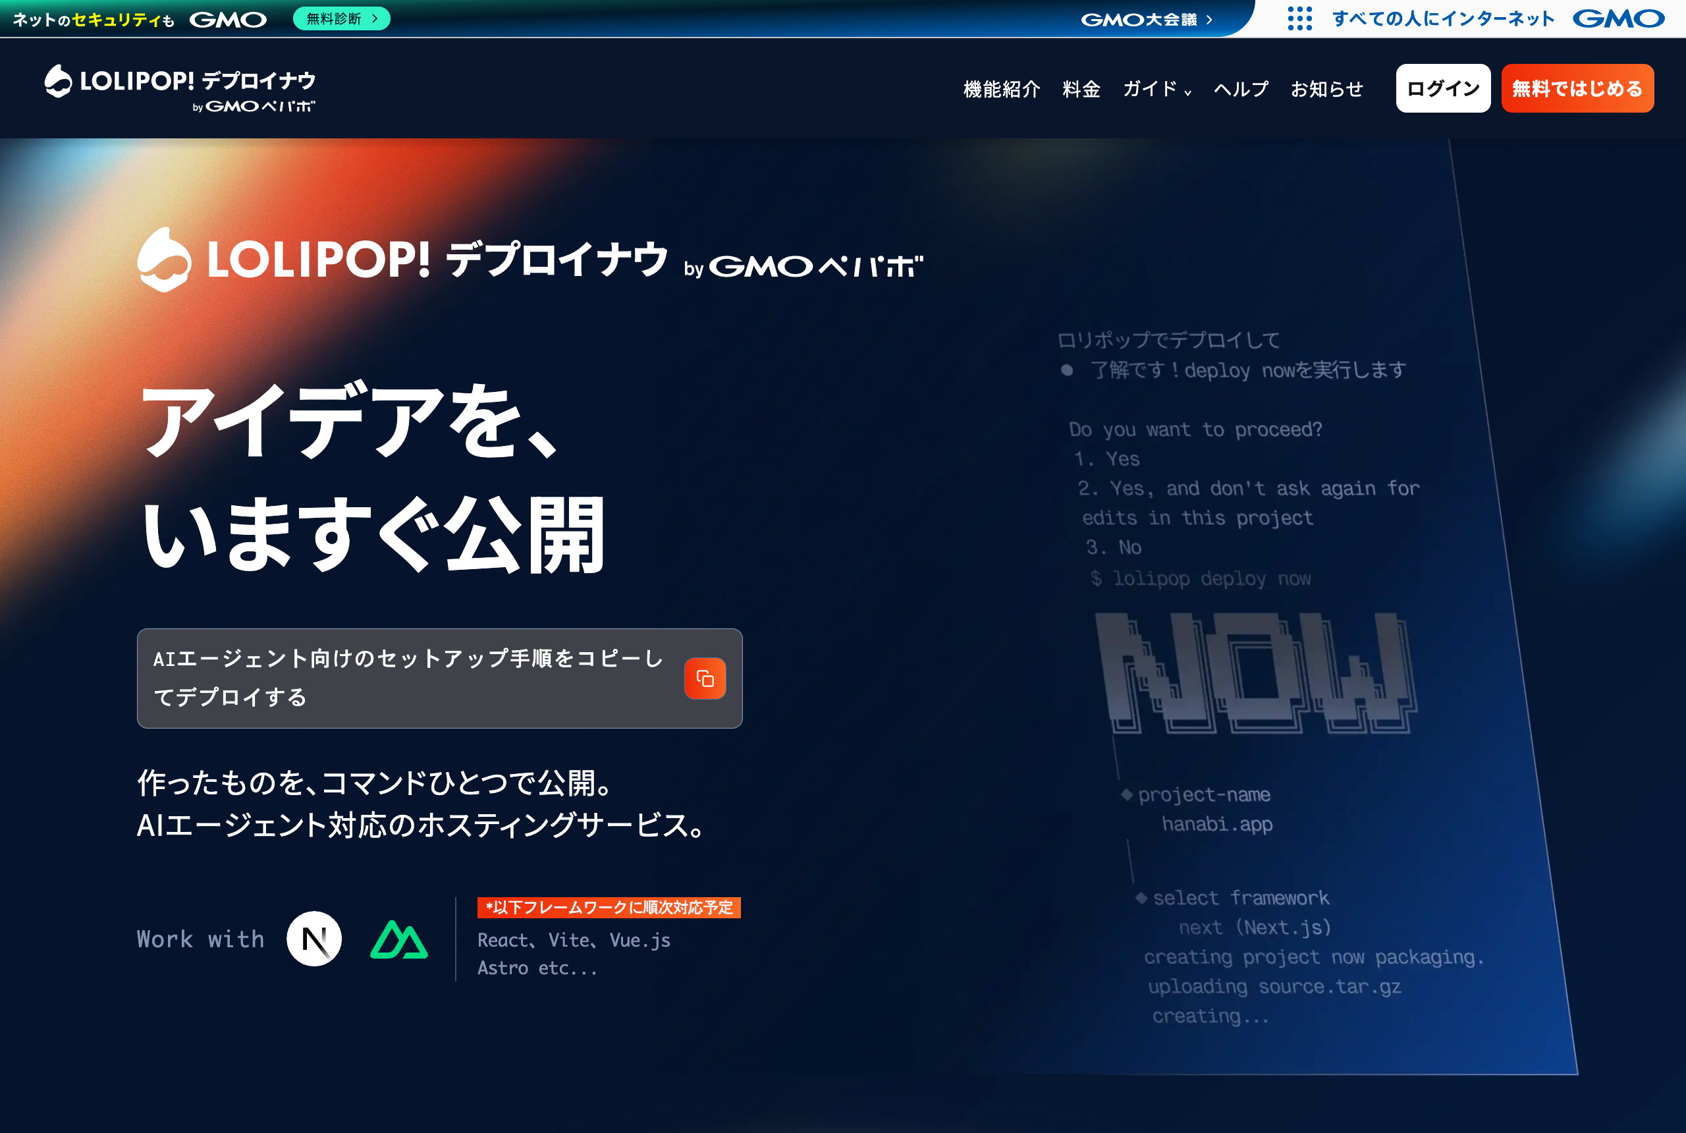
Task: Open the ヘルプ nav item
Action: tap(1241, 89)
